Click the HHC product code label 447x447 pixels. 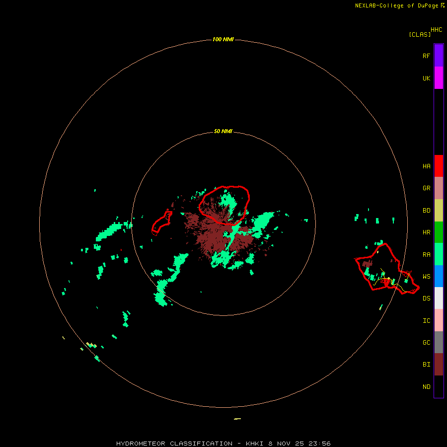(436, 30)
